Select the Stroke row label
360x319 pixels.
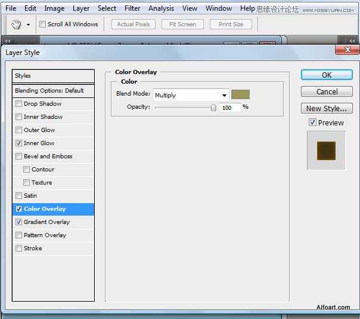(33, 249)
